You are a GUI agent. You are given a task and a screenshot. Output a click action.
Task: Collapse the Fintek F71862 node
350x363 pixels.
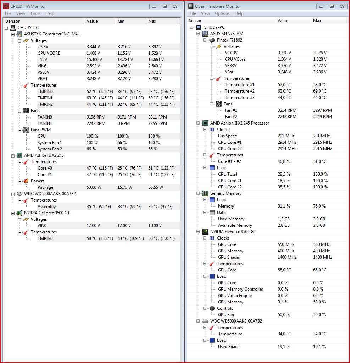pyautogui.click(x=205, y=40)
